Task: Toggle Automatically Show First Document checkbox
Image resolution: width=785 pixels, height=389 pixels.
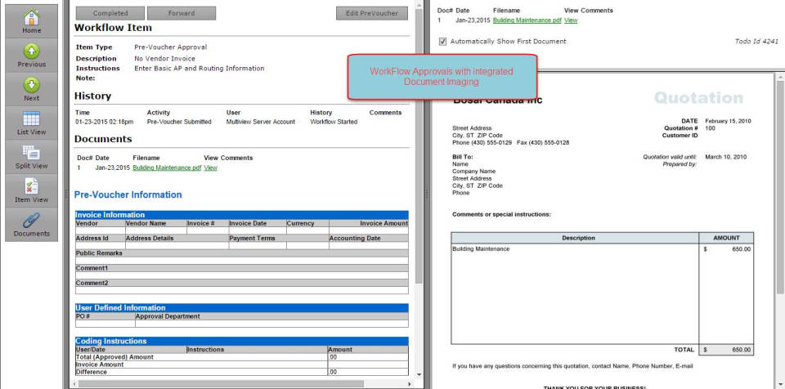Action: 442,41
